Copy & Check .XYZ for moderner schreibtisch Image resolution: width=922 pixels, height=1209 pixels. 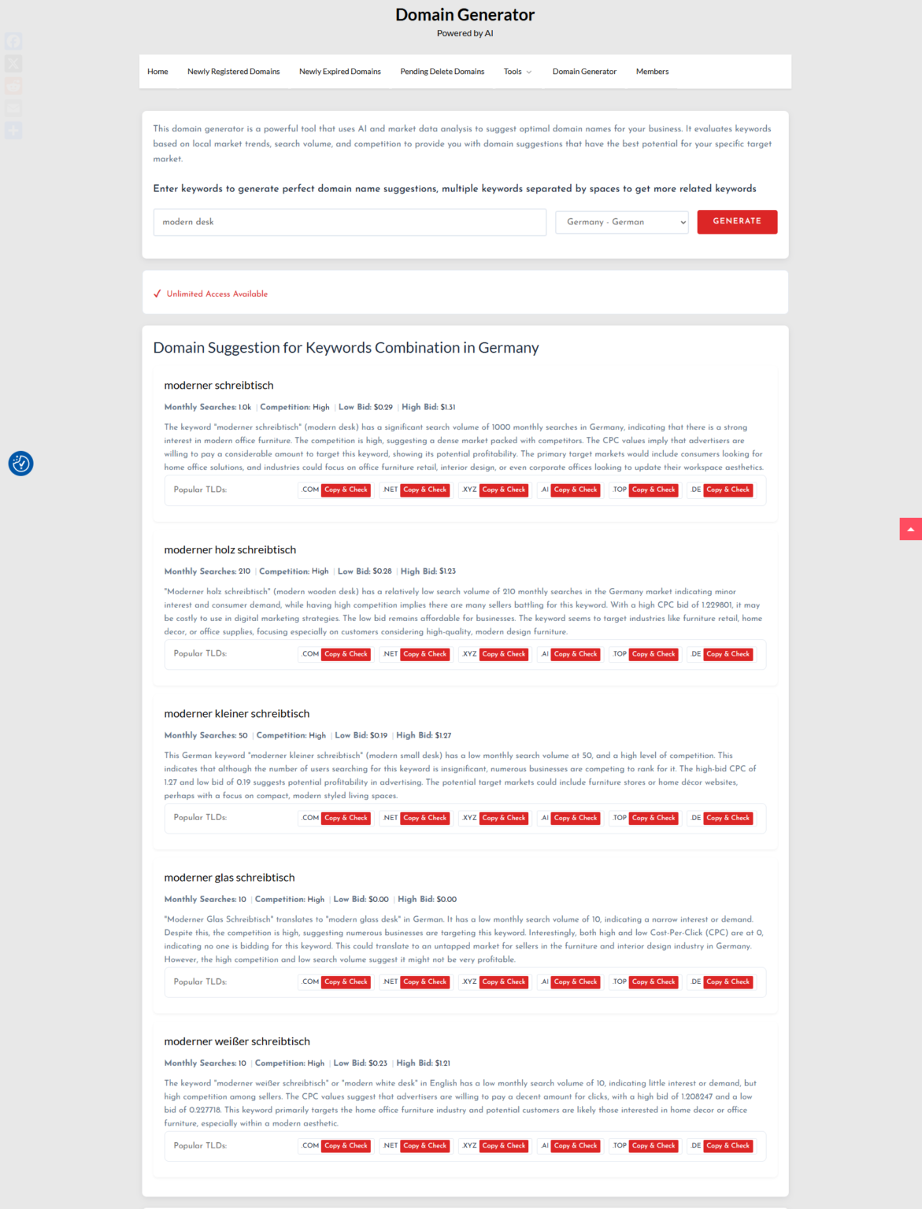tap(504, 490)
